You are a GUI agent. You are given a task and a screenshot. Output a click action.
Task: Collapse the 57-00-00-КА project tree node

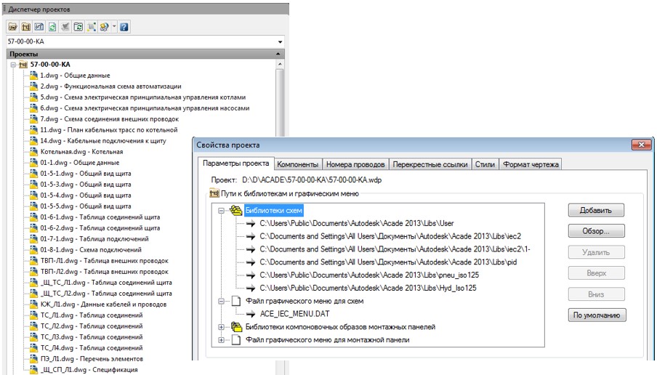13,65
